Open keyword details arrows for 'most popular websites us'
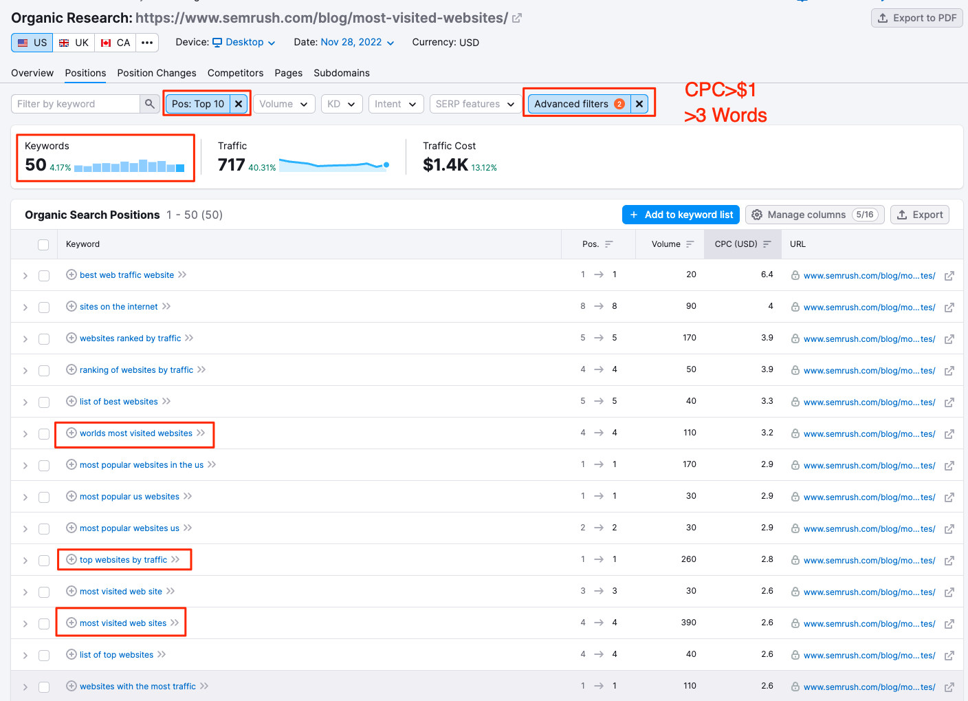This screenshot has height=701, width=968. tap(188, 528)
